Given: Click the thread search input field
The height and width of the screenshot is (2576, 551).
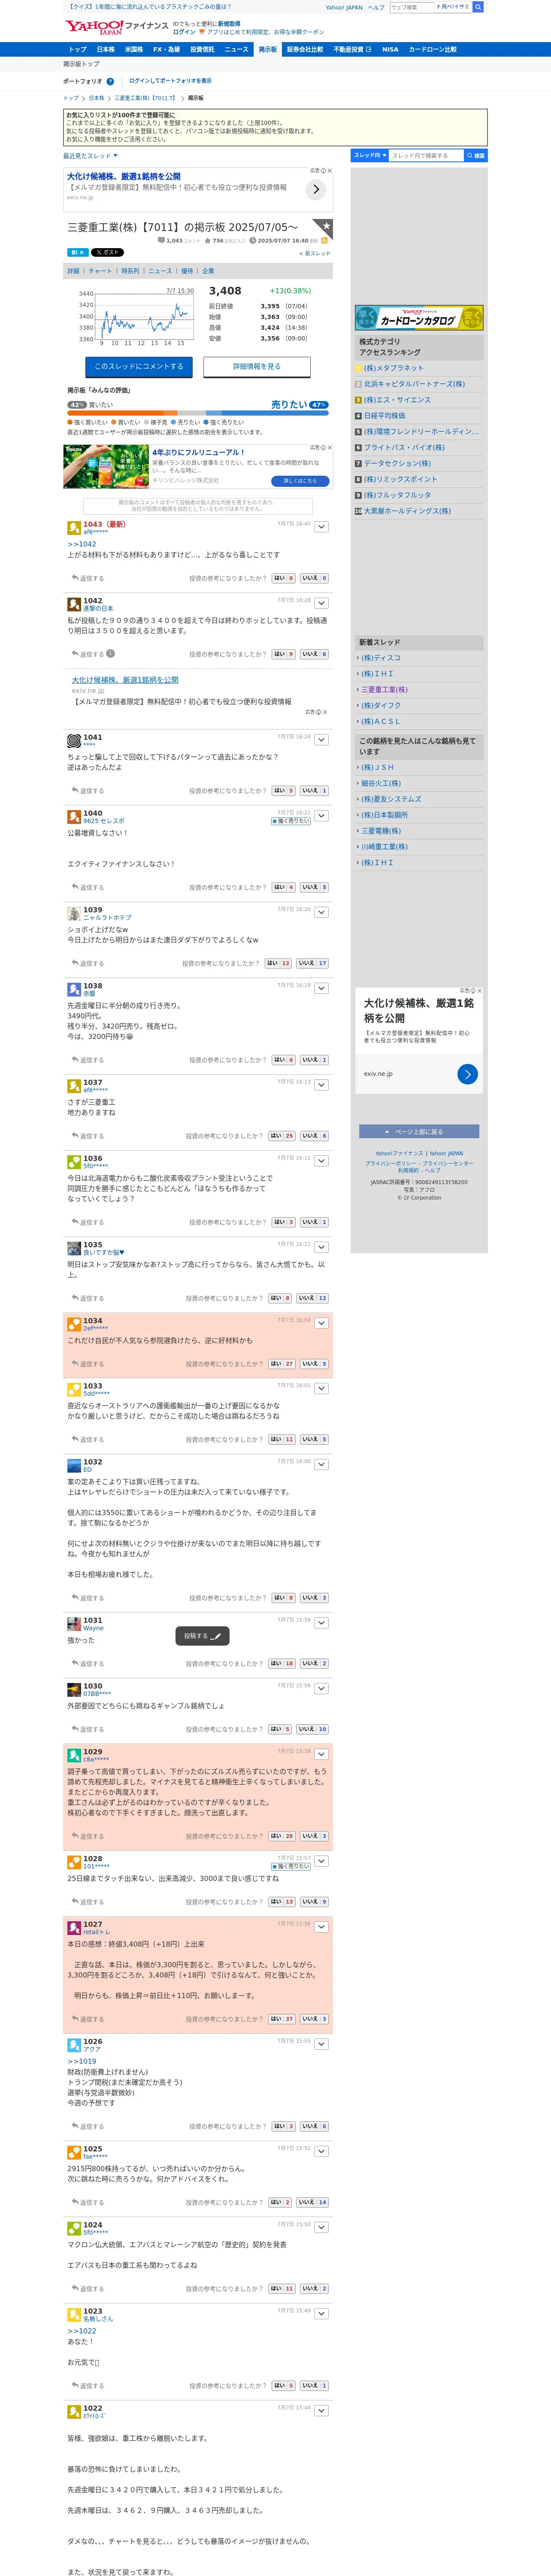Looking at the screenshot, I should click(x=426, y=155).
